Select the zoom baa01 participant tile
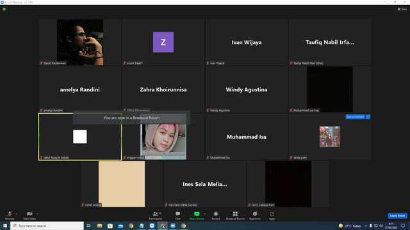Image resolution: width=410 pixels, height=230 pixels. (x=163, y=42)
